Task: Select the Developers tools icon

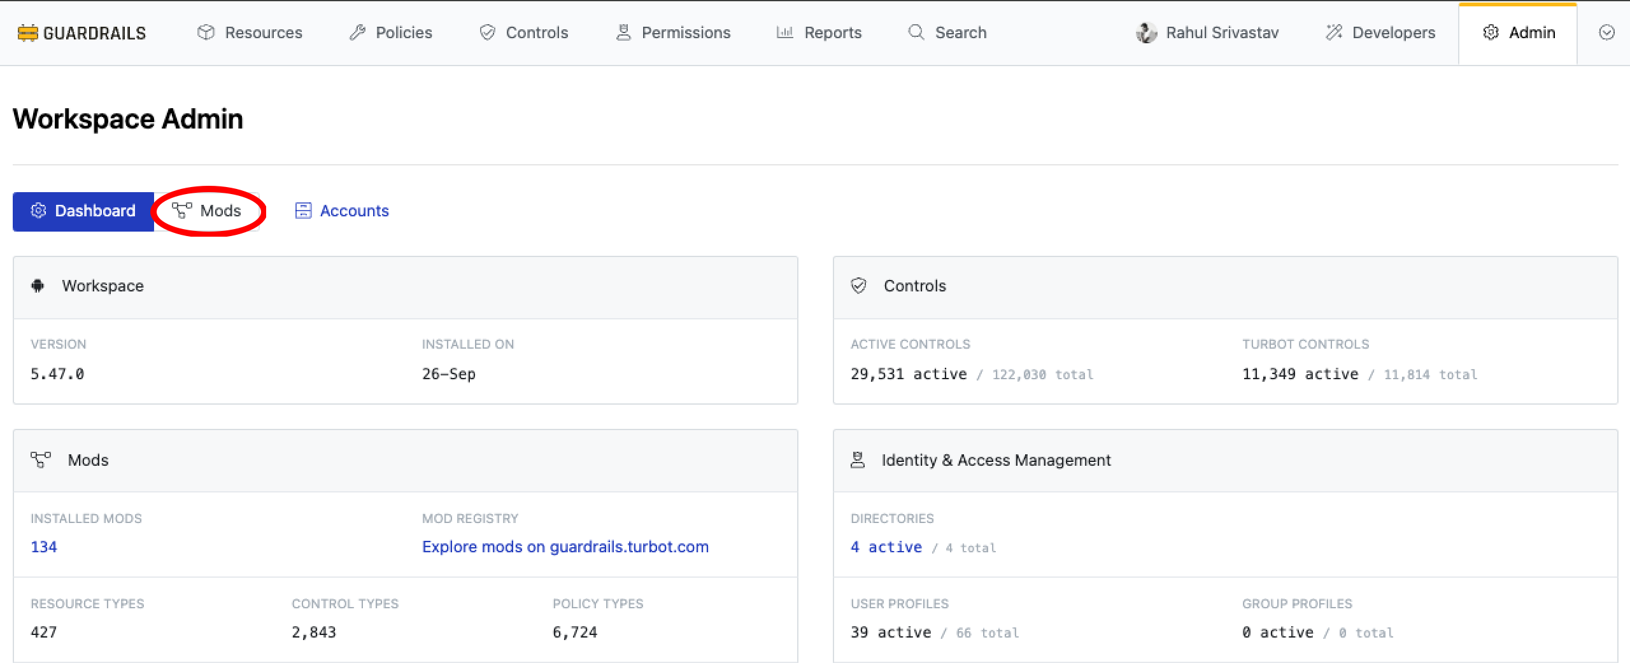Action: pyautogui.click(x=1333, y=32)
